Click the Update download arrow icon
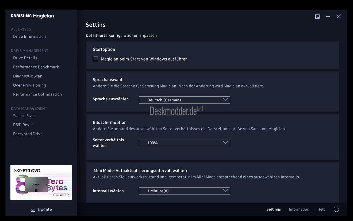Screen dimensions: 353x221 33,209
